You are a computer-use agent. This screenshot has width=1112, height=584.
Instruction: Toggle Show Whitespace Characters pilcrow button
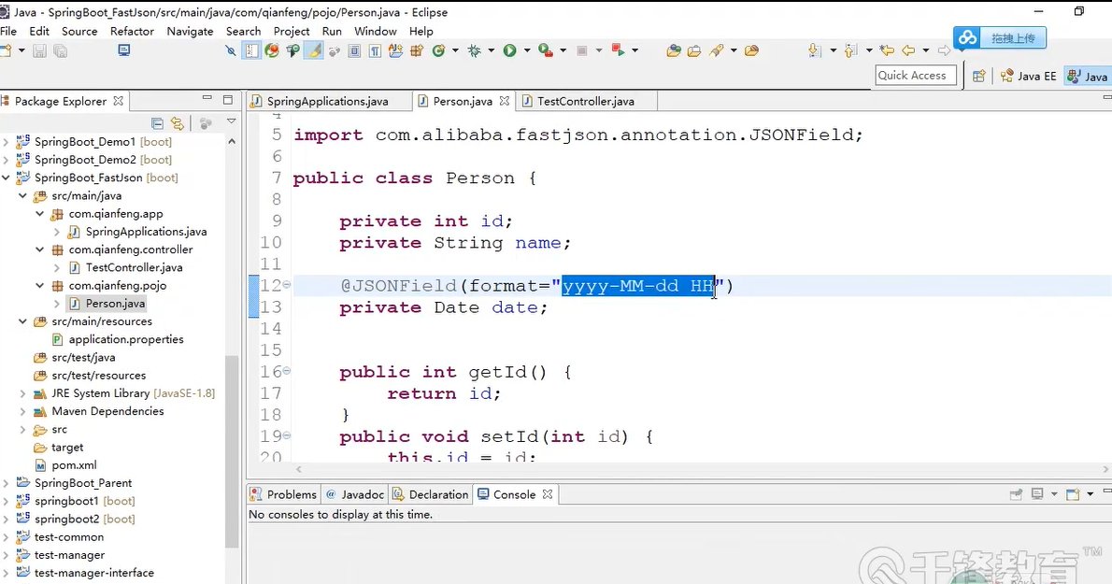pos(375,50)
